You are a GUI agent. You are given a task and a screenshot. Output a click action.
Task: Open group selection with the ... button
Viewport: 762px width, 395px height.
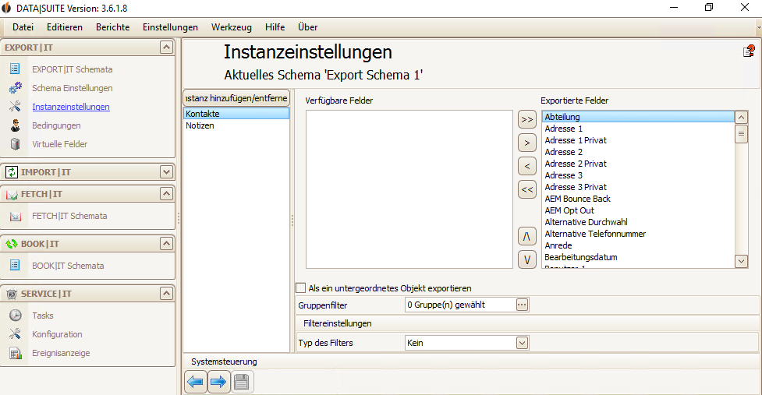(x=522, y=305)
